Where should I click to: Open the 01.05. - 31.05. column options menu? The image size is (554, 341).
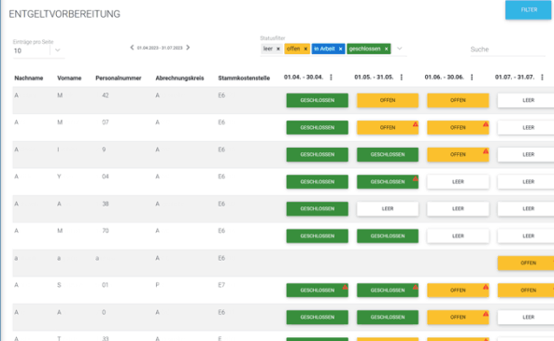(x=402, y=78)
